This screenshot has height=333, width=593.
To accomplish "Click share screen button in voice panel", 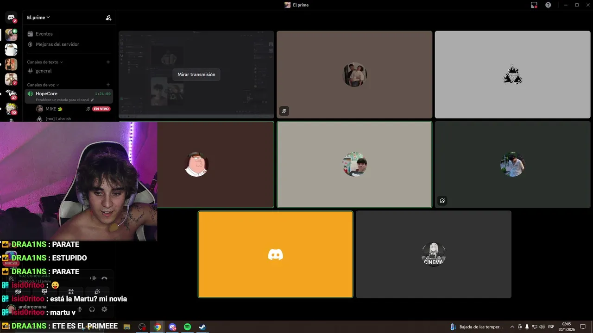I will point(44,292).
